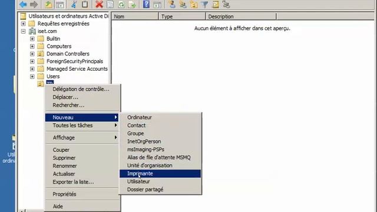Sort by the Nom column header

click(x=135, y=16)
